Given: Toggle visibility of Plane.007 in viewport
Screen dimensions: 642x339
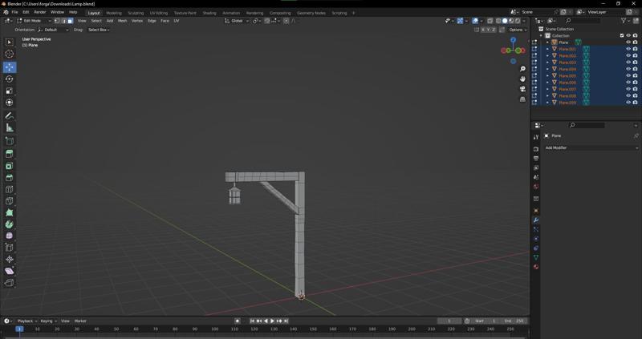Looking at the screenshot, I should click(x=628, y=89).
